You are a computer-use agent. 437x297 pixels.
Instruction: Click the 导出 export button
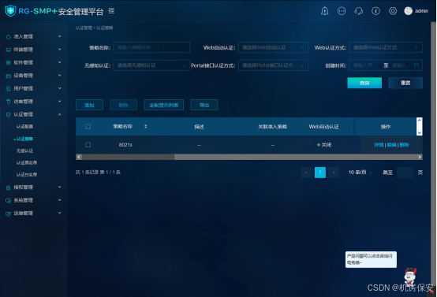(204, 105)
